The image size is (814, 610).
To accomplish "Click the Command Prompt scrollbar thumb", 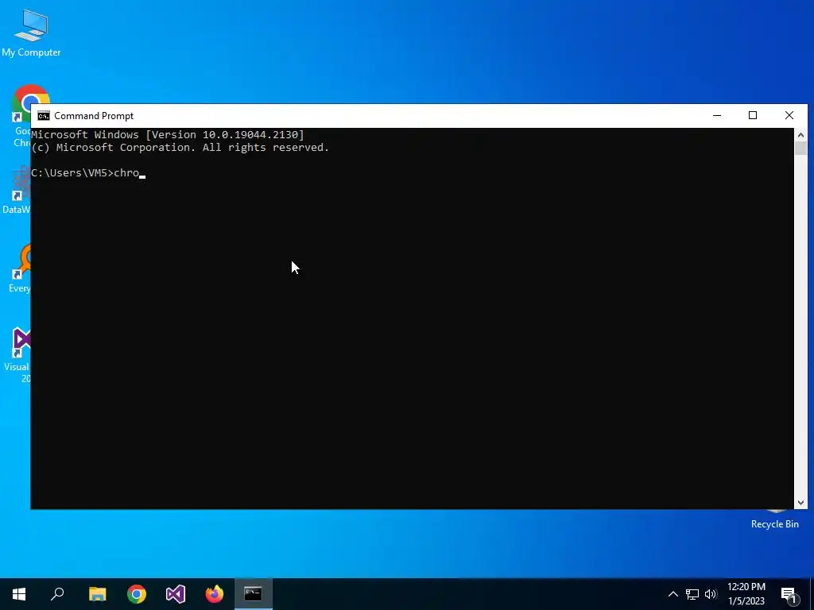I will pyautogui.click(x=800, y=149).
